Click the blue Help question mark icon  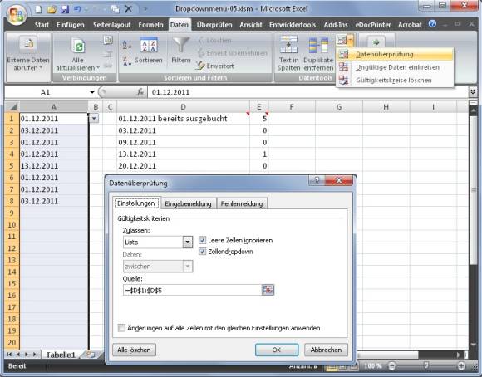(432, 24)
